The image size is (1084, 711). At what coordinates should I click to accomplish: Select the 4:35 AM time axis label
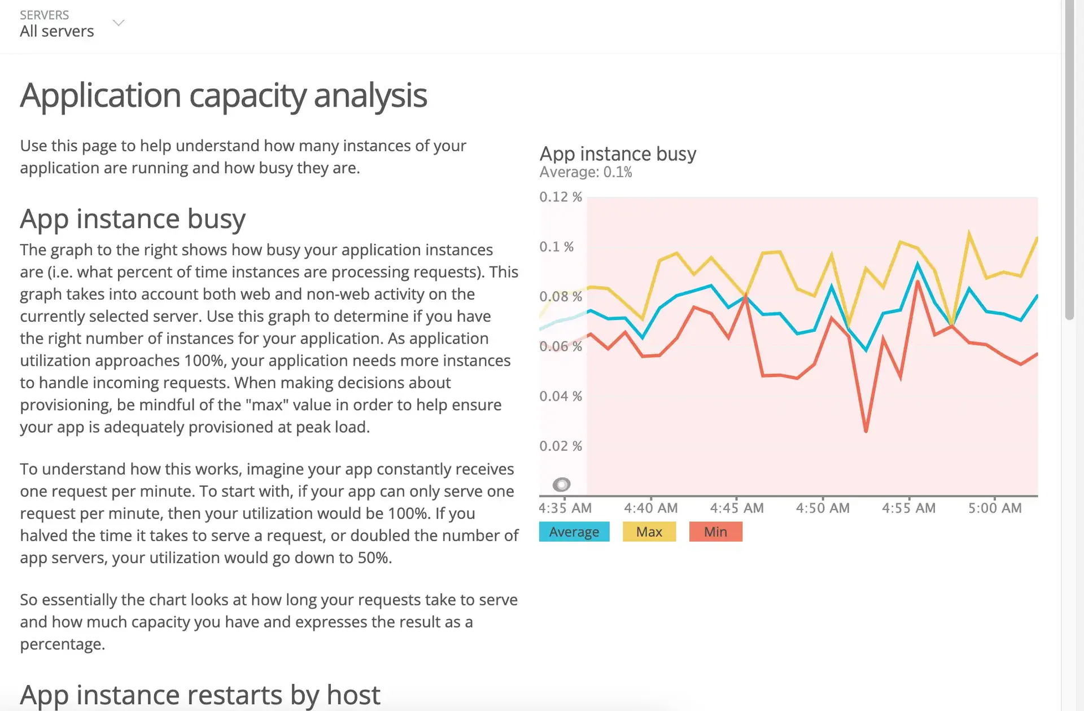click(x=565, y=508)
